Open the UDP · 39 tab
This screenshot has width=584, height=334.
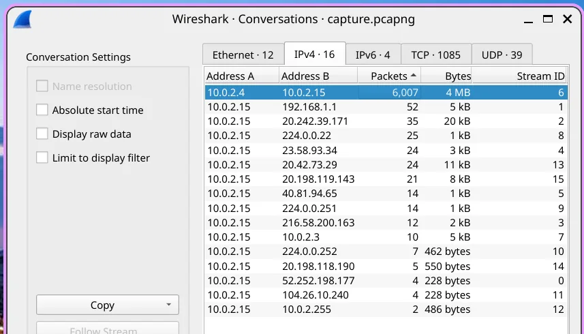502,55
